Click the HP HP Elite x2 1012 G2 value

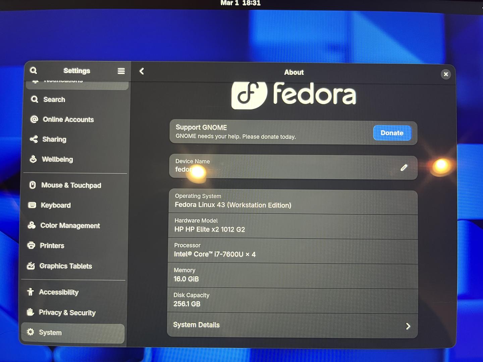(x=210, y=230)
